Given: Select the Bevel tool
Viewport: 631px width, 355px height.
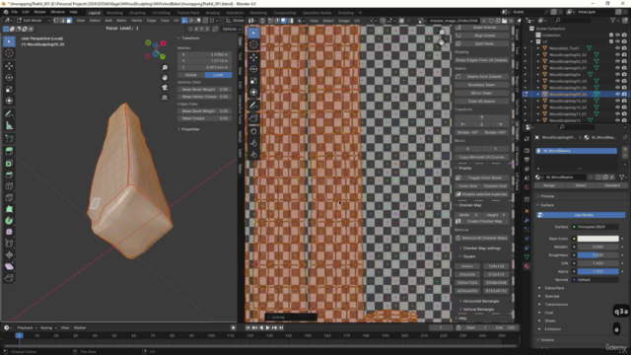Looking at the screenshot, I should tap(9, 175).
